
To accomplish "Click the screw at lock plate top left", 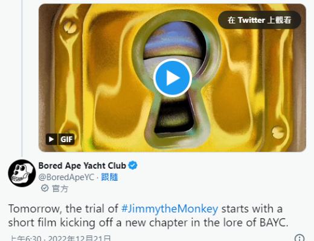I will pyautogui.click(x=70, y=27).
